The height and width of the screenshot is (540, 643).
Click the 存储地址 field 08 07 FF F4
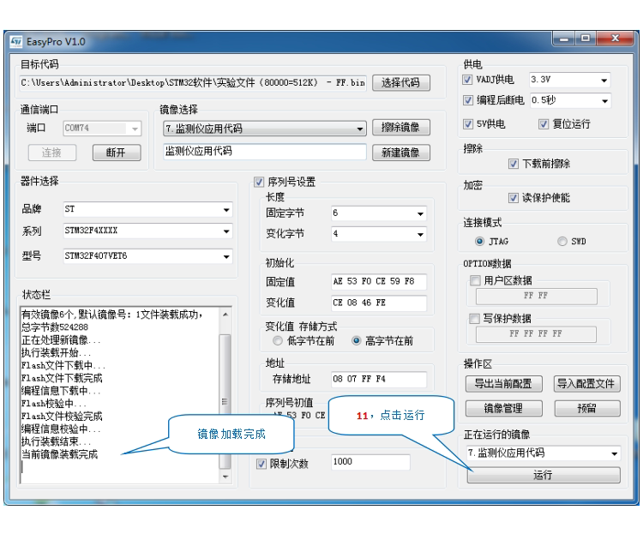pyautogui.click(x=379, y=379)
